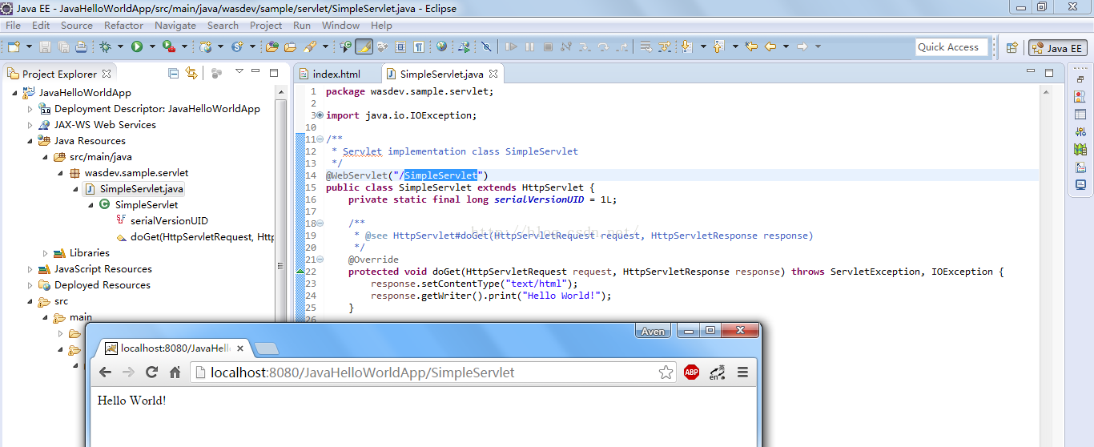Click the browser Home icon

click(x=175, y=372)
